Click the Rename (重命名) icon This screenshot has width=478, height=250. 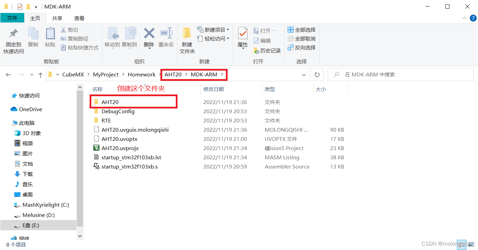(x=166, y=33)
